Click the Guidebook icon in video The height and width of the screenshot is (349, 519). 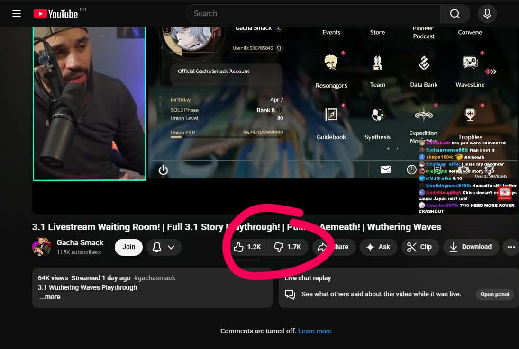click(x=331, y=115)
